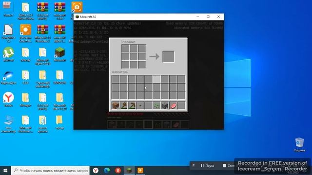
Task: Open Icecream Screen Recorder from taskbar
Action: 140,171
